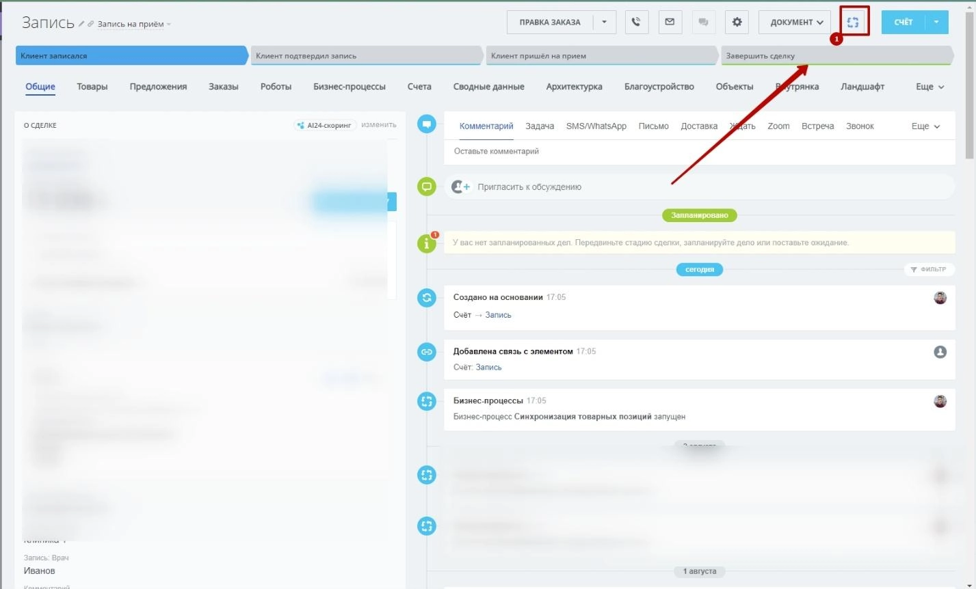Click the info icon with red notification badge
Image resolution: width=976 pixels, height=589 pixels.
pos(426,242)
